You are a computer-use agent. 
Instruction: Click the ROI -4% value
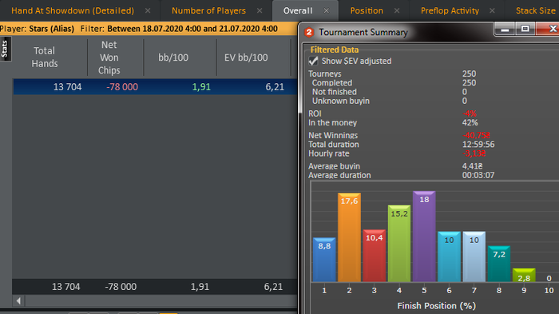tap(470, 113)
